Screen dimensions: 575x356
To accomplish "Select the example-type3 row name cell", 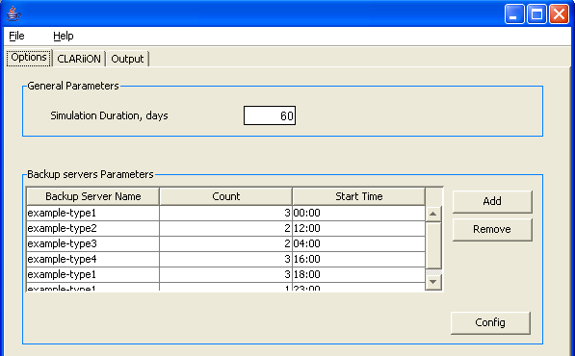I will [93, 243].
